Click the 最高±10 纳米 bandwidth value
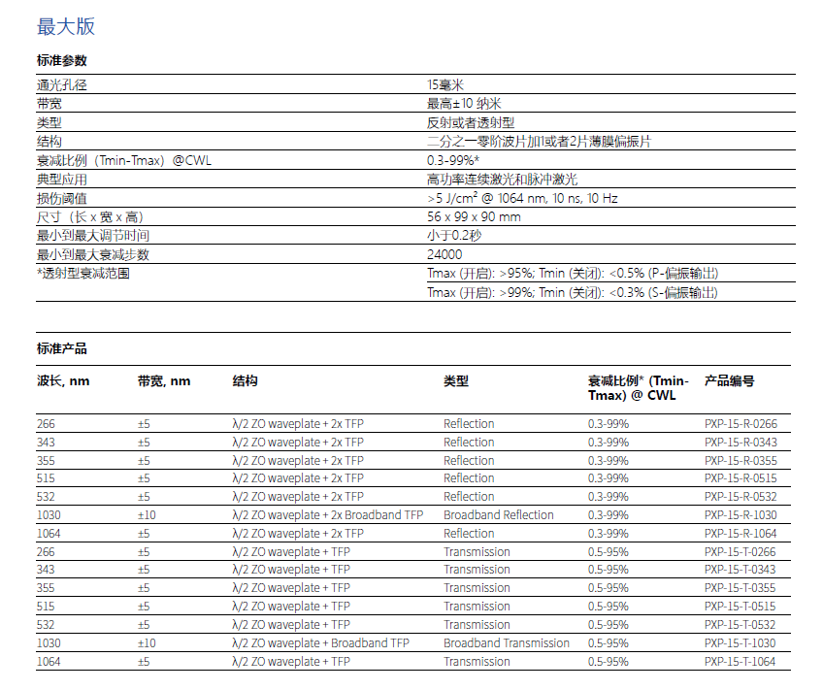823x690 pixels. point(464,104)
